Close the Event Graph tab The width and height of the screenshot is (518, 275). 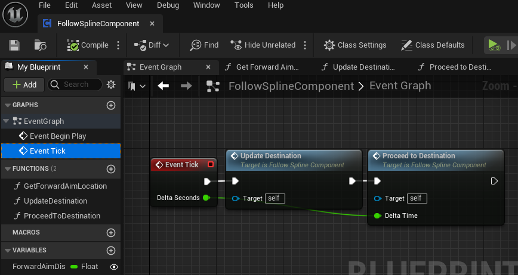click(208, 67)
